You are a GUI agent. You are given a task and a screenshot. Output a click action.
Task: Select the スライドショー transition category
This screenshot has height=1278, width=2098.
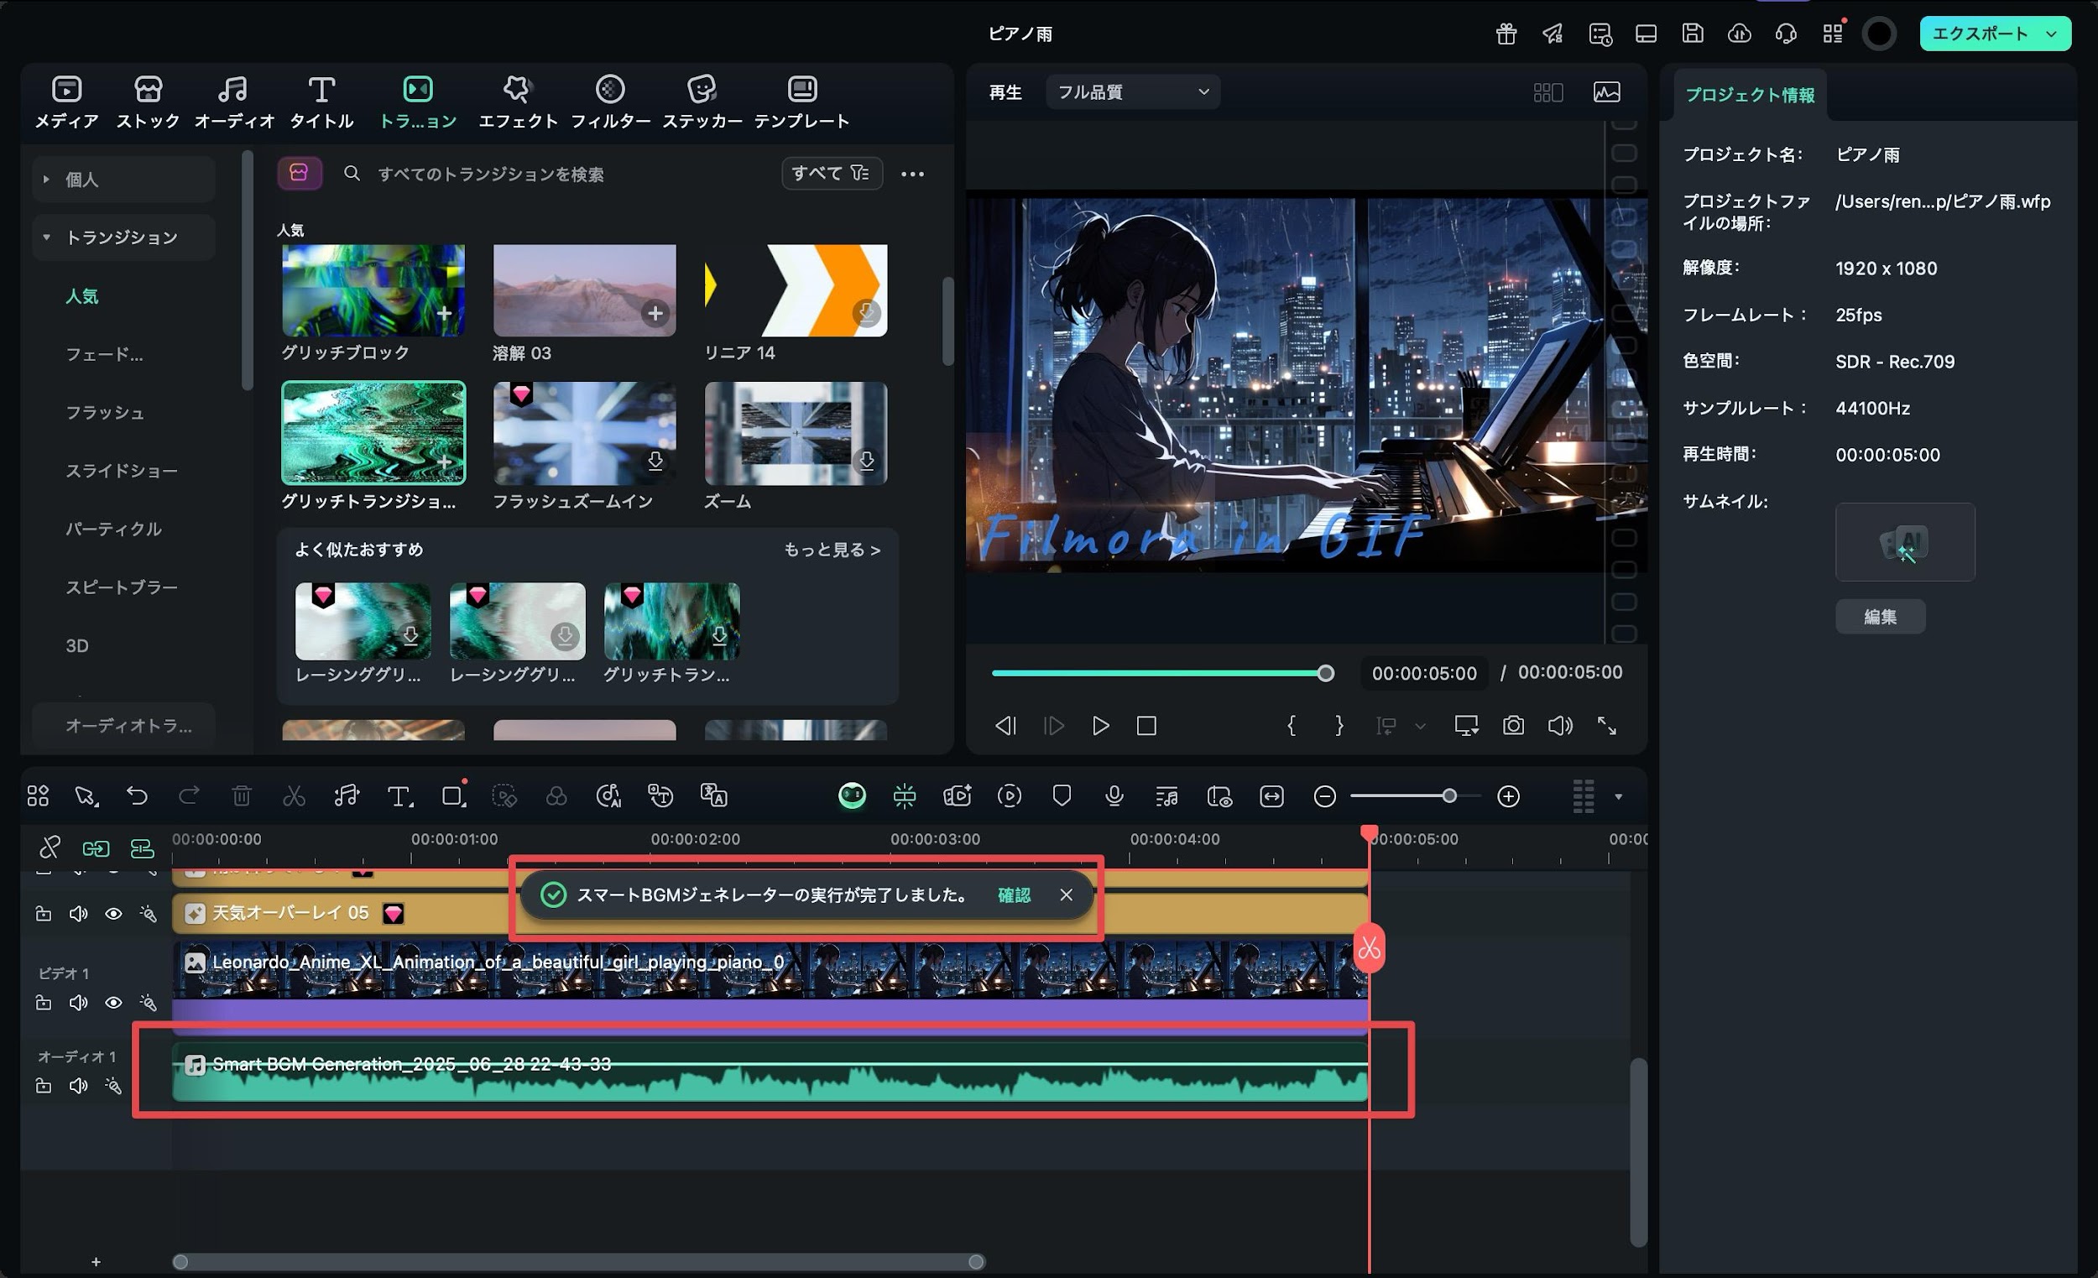(122, 471)
